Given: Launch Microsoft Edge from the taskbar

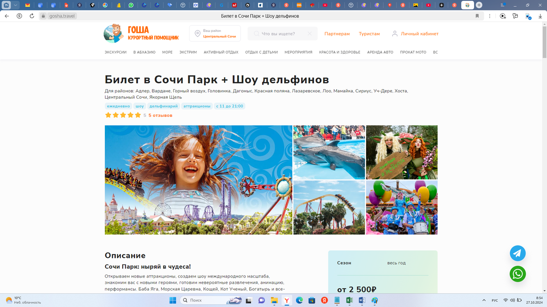Looking at the screenshot, I should pos(299,300).
